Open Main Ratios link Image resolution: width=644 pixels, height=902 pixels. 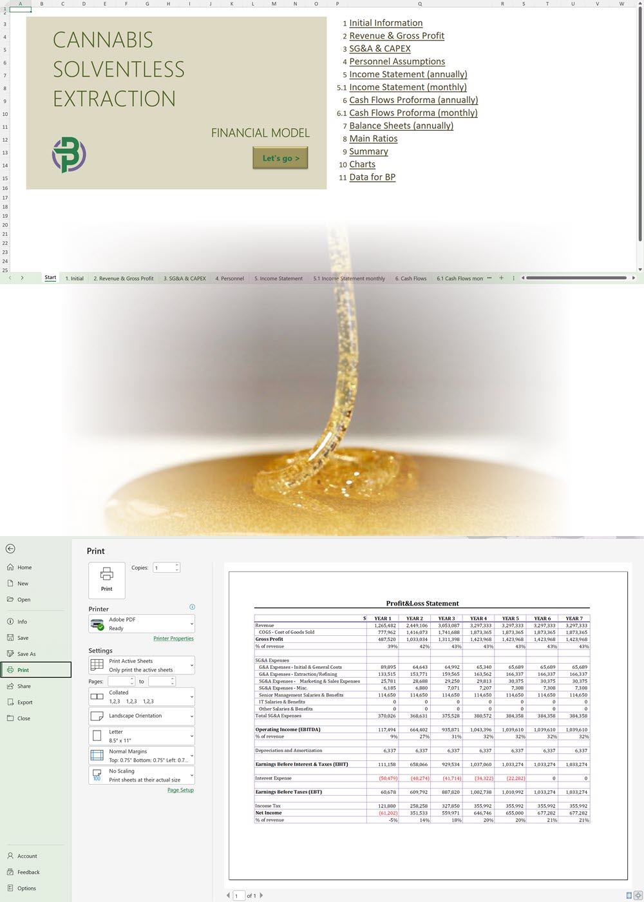[374, 139]
